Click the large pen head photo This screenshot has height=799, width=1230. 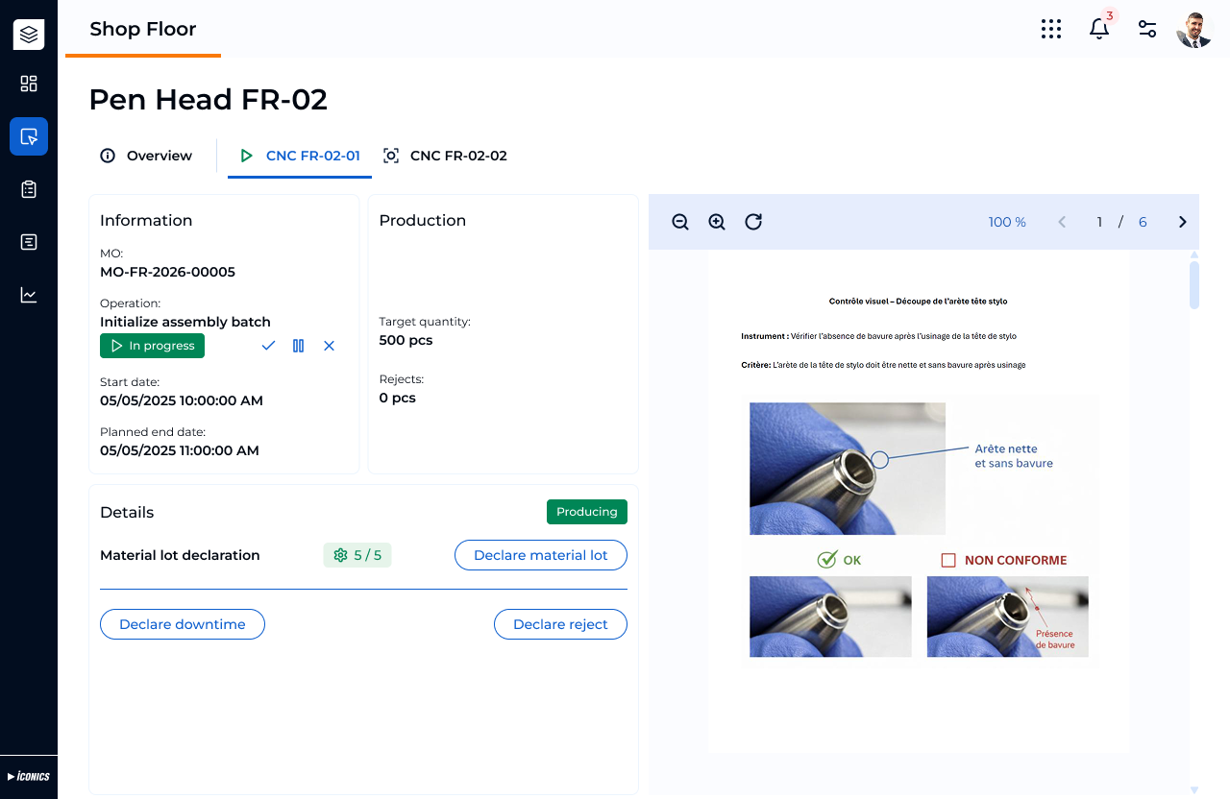tap(848, 469)
